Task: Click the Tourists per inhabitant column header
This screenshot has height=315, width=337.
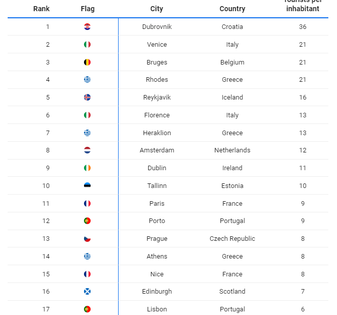Action: [x=302, y=6]
